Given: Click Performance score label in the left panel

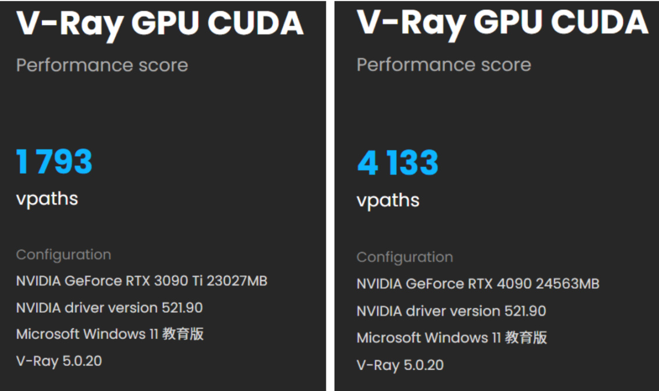Looking at the screenshot, I should (x=102, y=65).
